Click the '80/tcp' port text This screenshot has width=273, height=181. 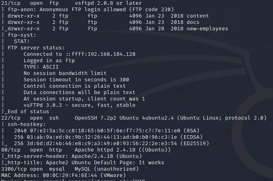coord(11,150)
